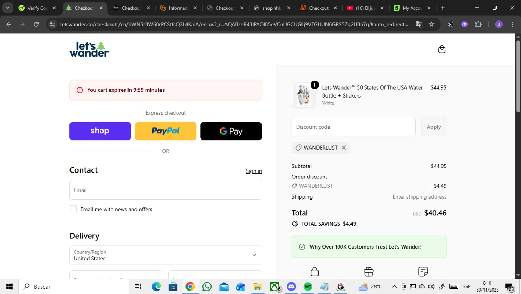Screen dimensions: 521x294
Task: Show hidden system tray icons
Action: (x=394, y=287)
